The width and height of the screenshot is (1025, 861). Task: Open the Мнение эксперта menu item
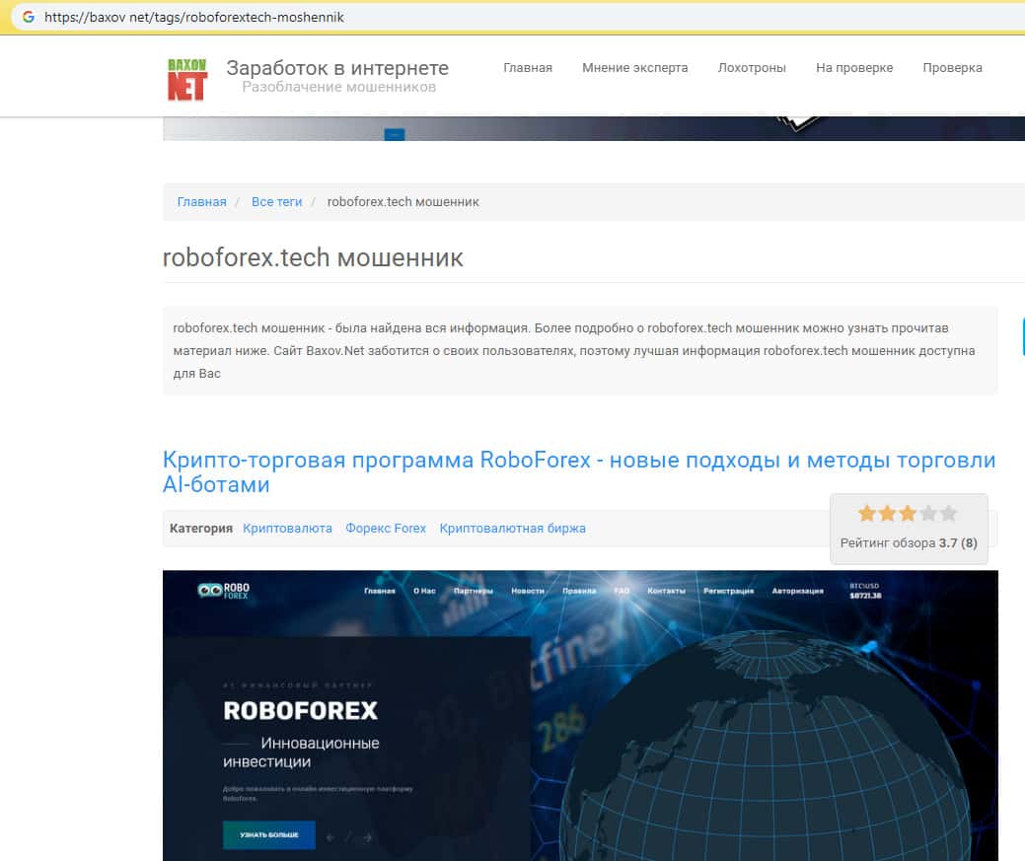(x=634, y=68)
